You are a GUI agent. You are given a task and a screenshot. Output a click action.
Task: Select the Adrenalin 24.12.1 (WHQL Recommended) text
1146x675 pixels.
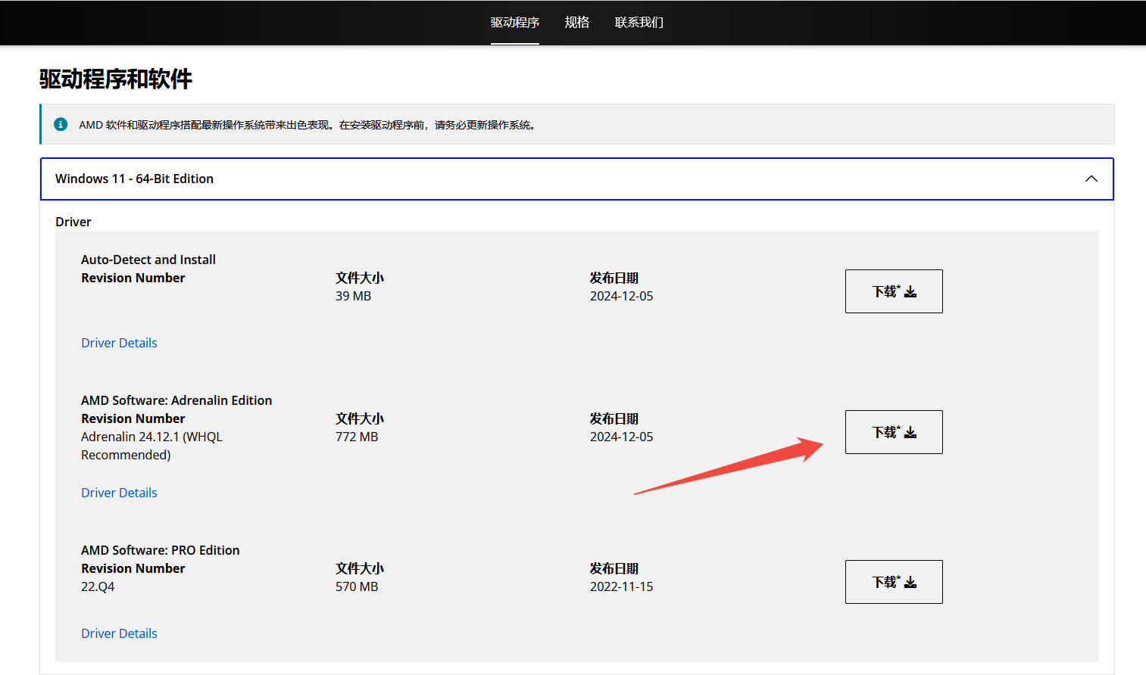point(151,446)
